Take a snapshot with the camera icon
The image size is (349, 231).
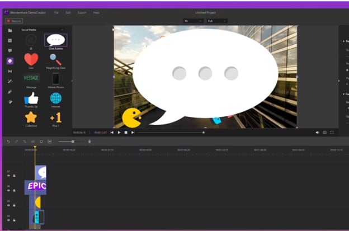[x=325, y=133]
